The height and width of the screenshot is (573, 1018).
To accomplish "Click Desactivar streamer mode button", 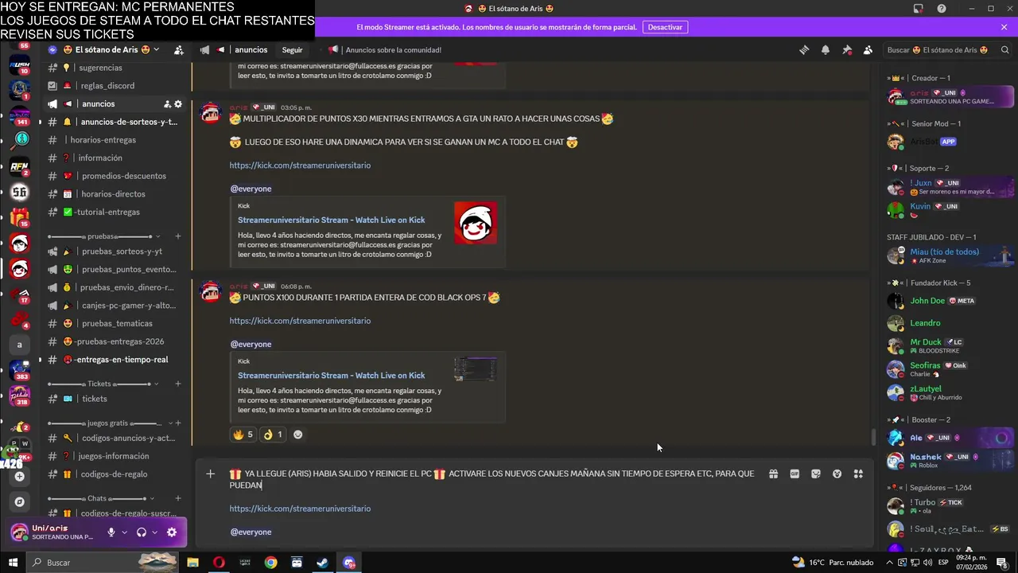I will pos(665,27).
